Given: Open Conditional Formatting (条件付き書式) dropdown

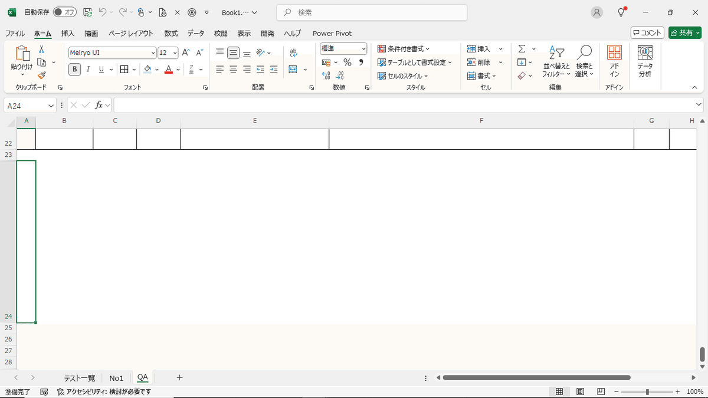Looking at the screenshot, I should 404,49.
